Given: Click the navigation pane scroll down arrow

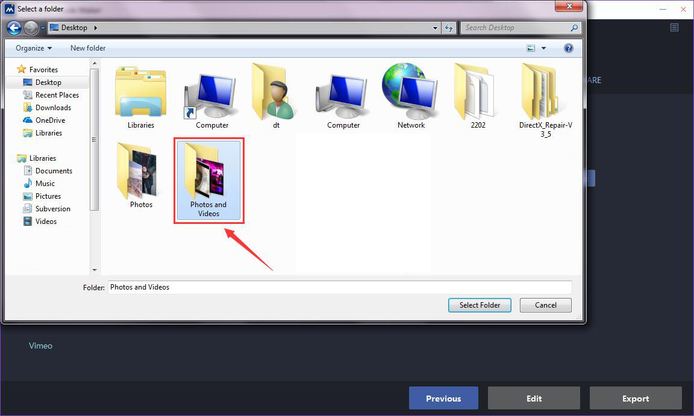Looking at the screenshot, I should point(94,270).
